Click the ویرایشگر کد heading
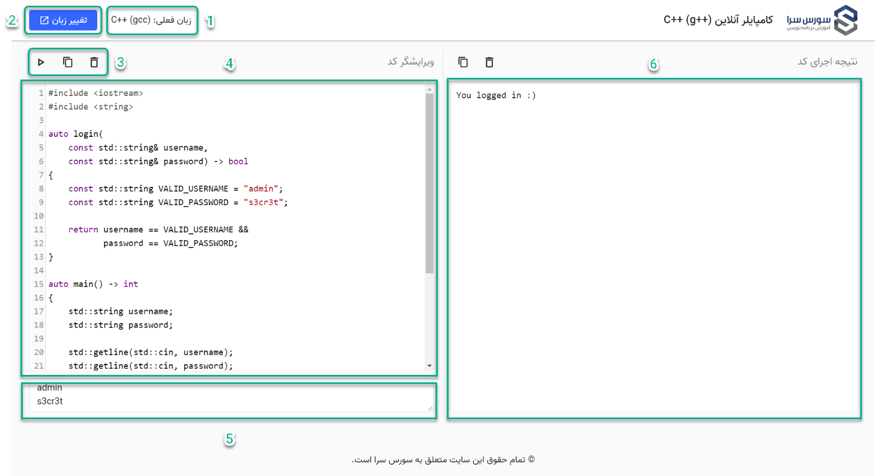 410,61
